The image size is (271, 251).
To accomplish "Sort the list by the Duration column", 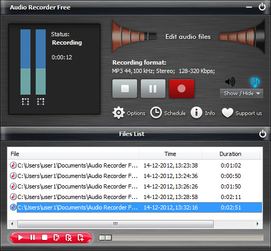I will tap(231, 154).
